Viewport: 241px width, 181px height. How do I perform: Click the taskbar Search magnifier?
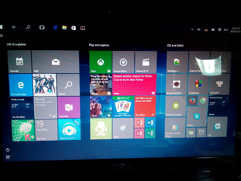(28, 27)
